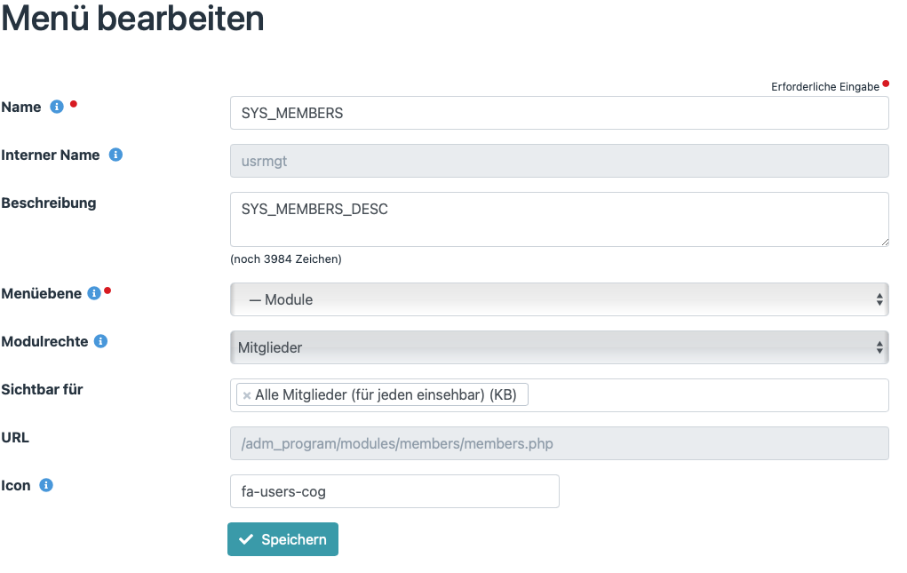Screen dimensions: 907x573
Task: Remove the Alle Mitglieder tag via its x
Action: pos(246,394)
